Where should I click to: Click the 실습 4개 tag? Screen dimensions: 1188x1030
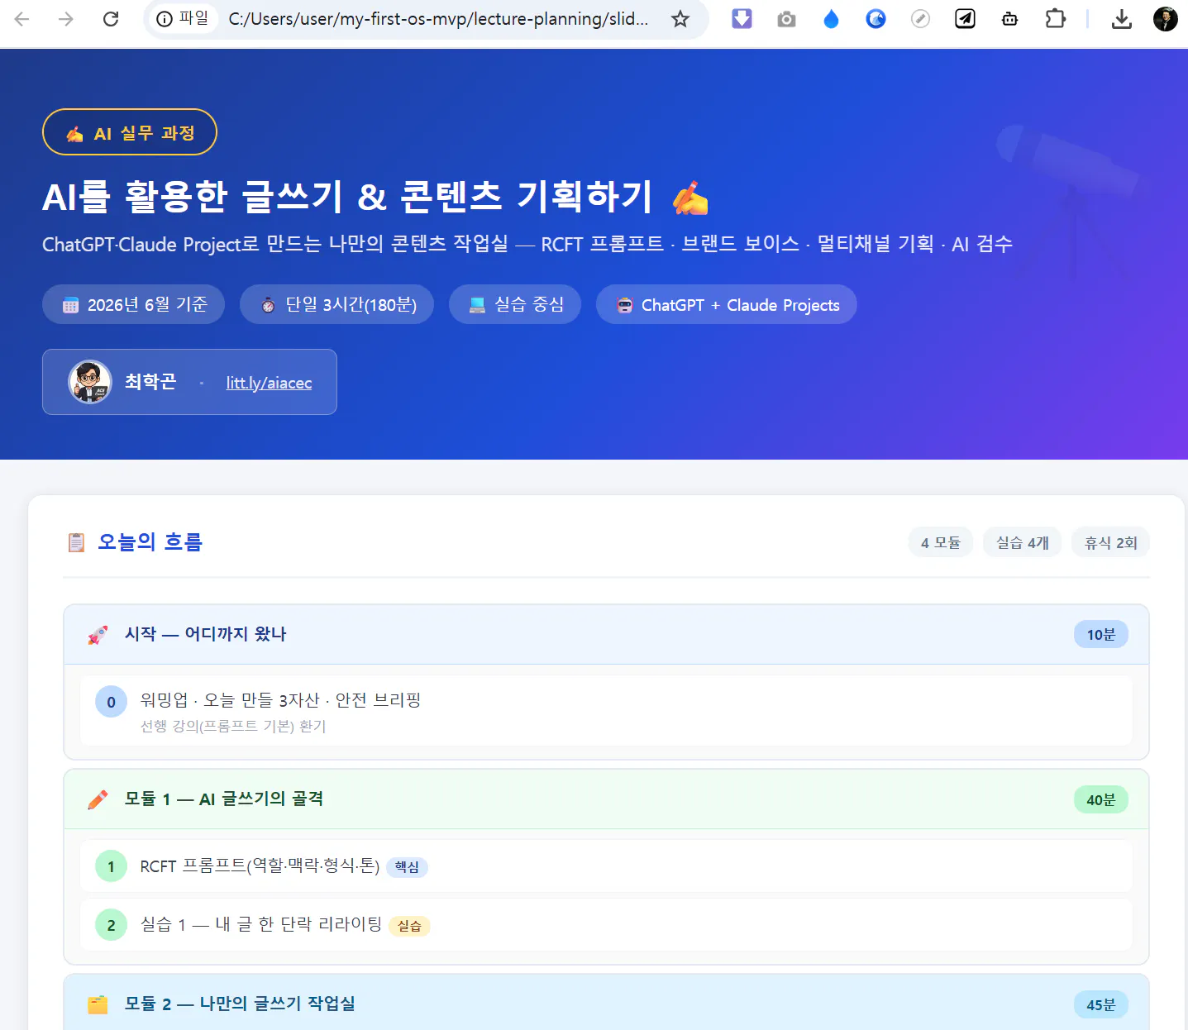[1022, 542]
